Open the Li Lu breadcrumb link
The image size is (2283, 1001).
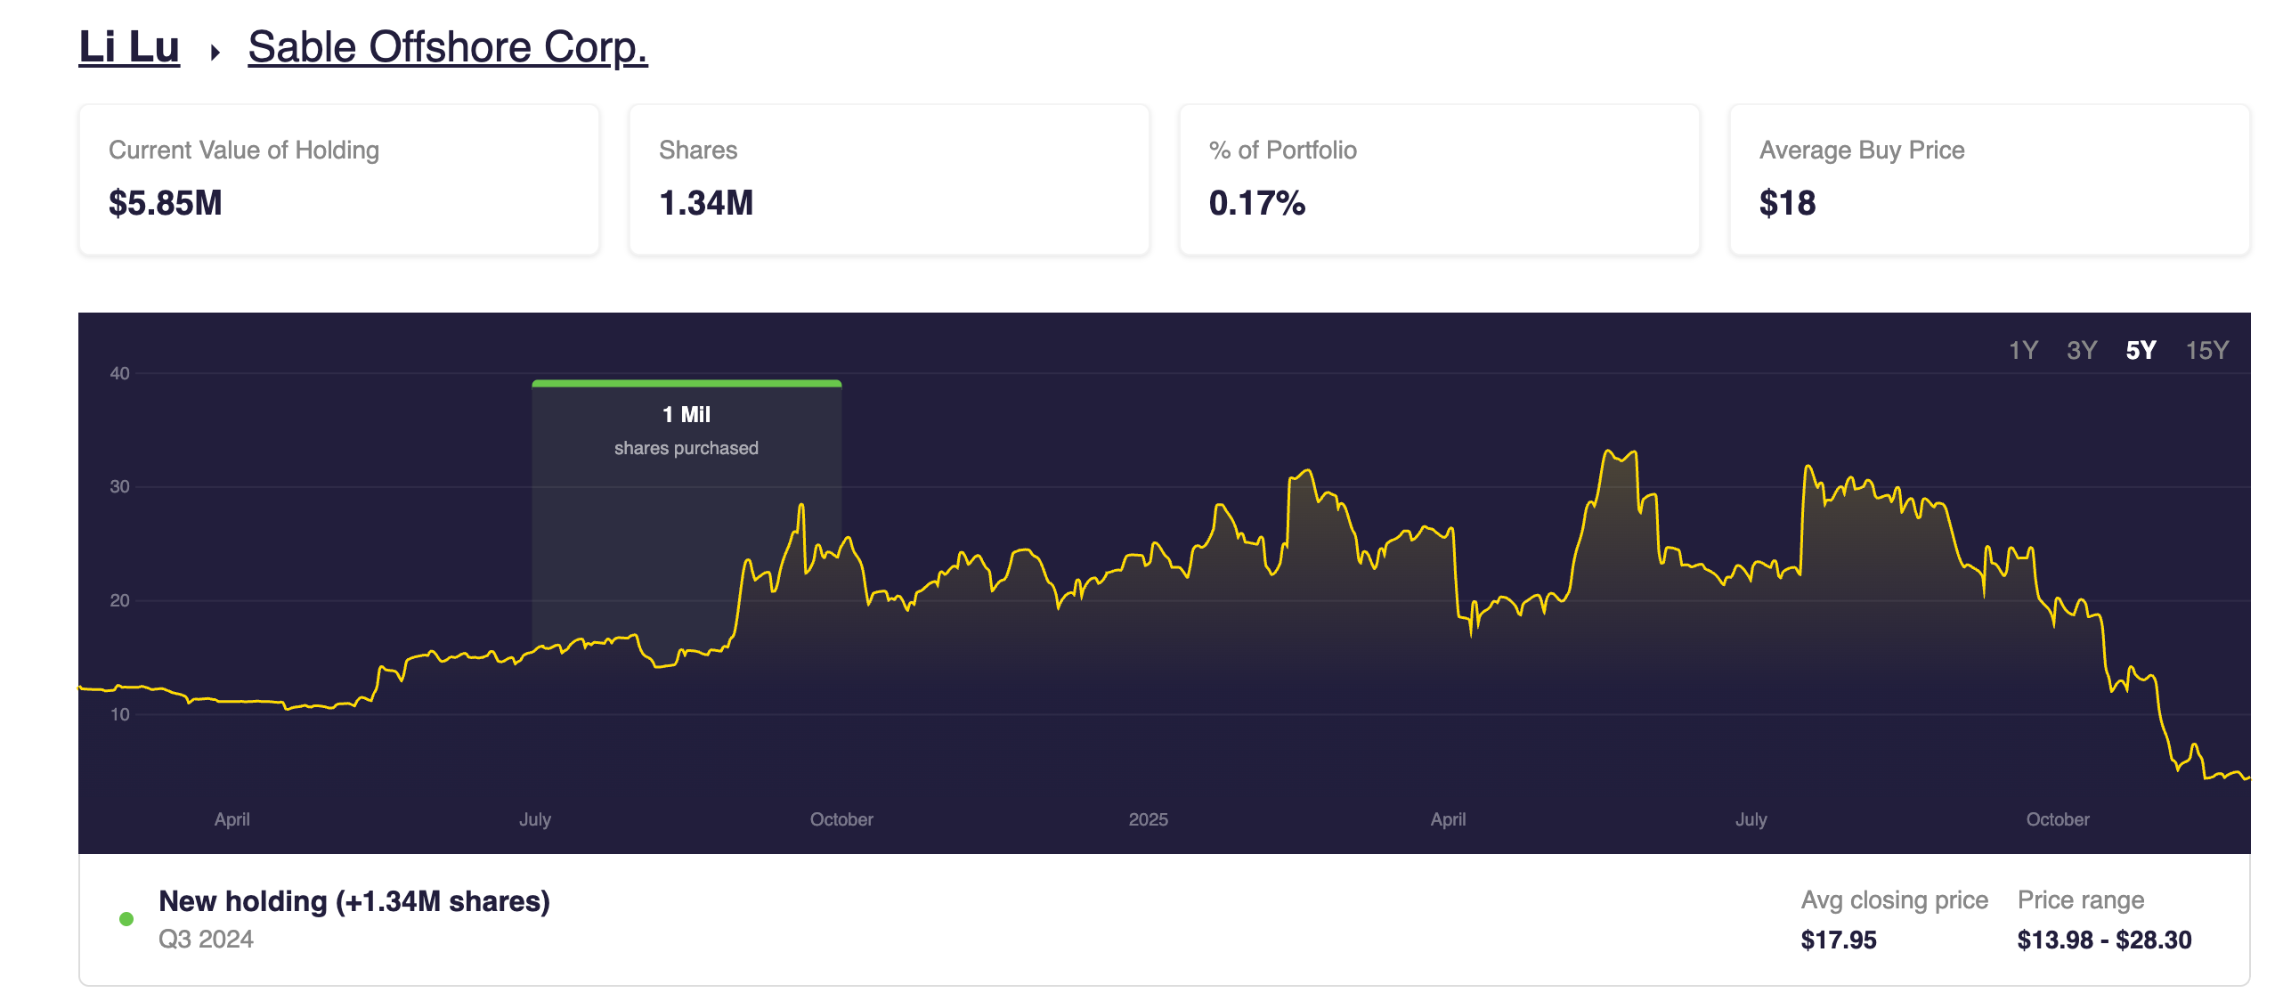pyautogui.click(x=129, y=47)
